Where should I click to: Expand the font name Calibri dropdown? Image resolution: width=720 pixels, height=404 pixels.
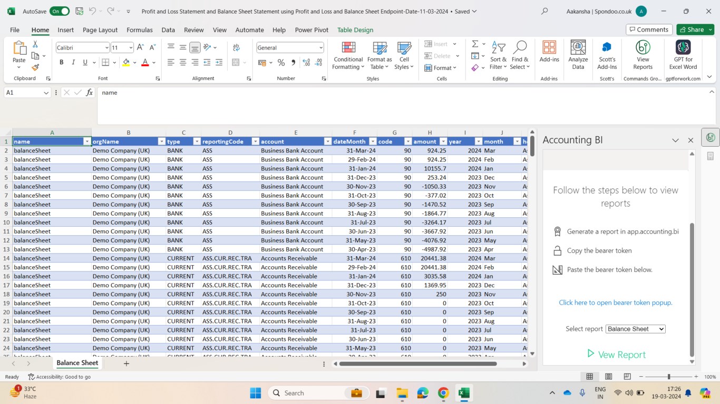[x=106, y=48]
